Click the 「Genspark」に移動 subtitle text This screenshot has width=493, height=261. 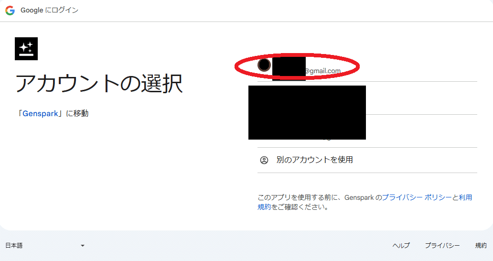click(x=52, y=113)
